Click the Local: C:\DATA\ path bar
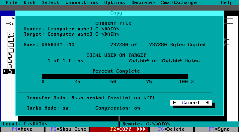 pos(59,124)
